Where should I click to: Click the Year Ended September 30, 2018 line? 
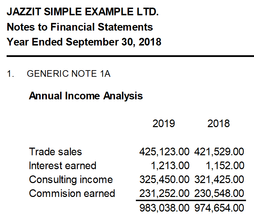pyautogui.click(x=84, y=42)
